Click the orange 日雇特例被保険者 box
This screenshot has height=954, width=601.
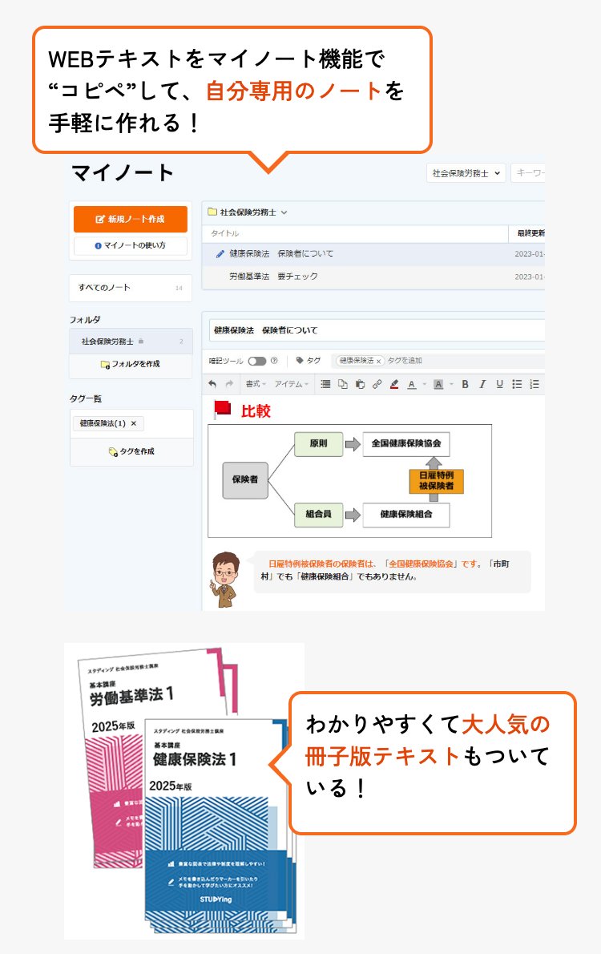(x=436, y=481)
